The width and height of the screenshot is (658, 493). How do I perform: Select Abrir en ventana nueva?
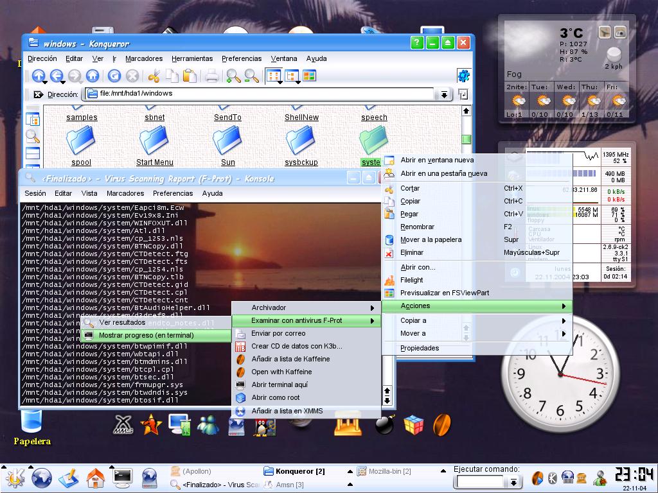point(477,160)
